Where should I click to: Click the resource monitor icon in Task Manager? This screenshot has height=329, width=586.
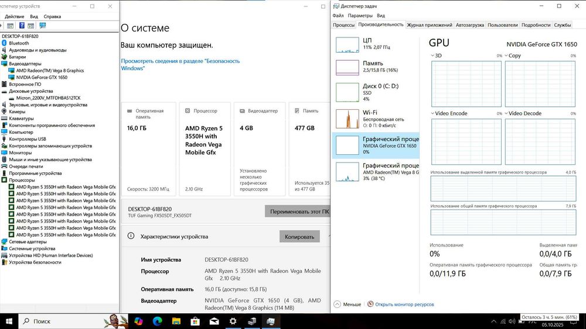[370, 304]
